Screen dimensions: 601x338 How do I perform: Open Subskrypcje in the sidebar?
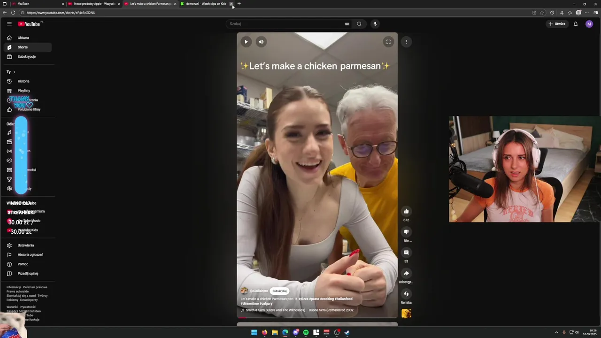pos(29,56)
